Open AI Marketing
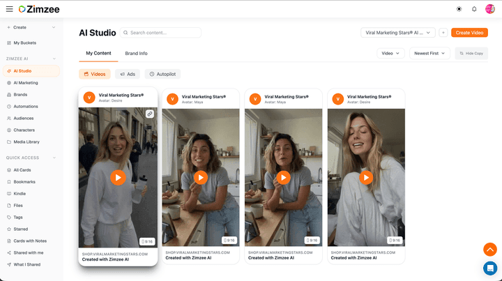This screenshot has width=502, height=281. click(x=31, y=83)
